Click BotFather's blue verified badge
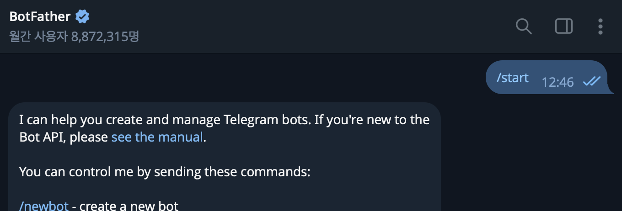Viewport: 622px width, 211px height. [x=82, y=17]
